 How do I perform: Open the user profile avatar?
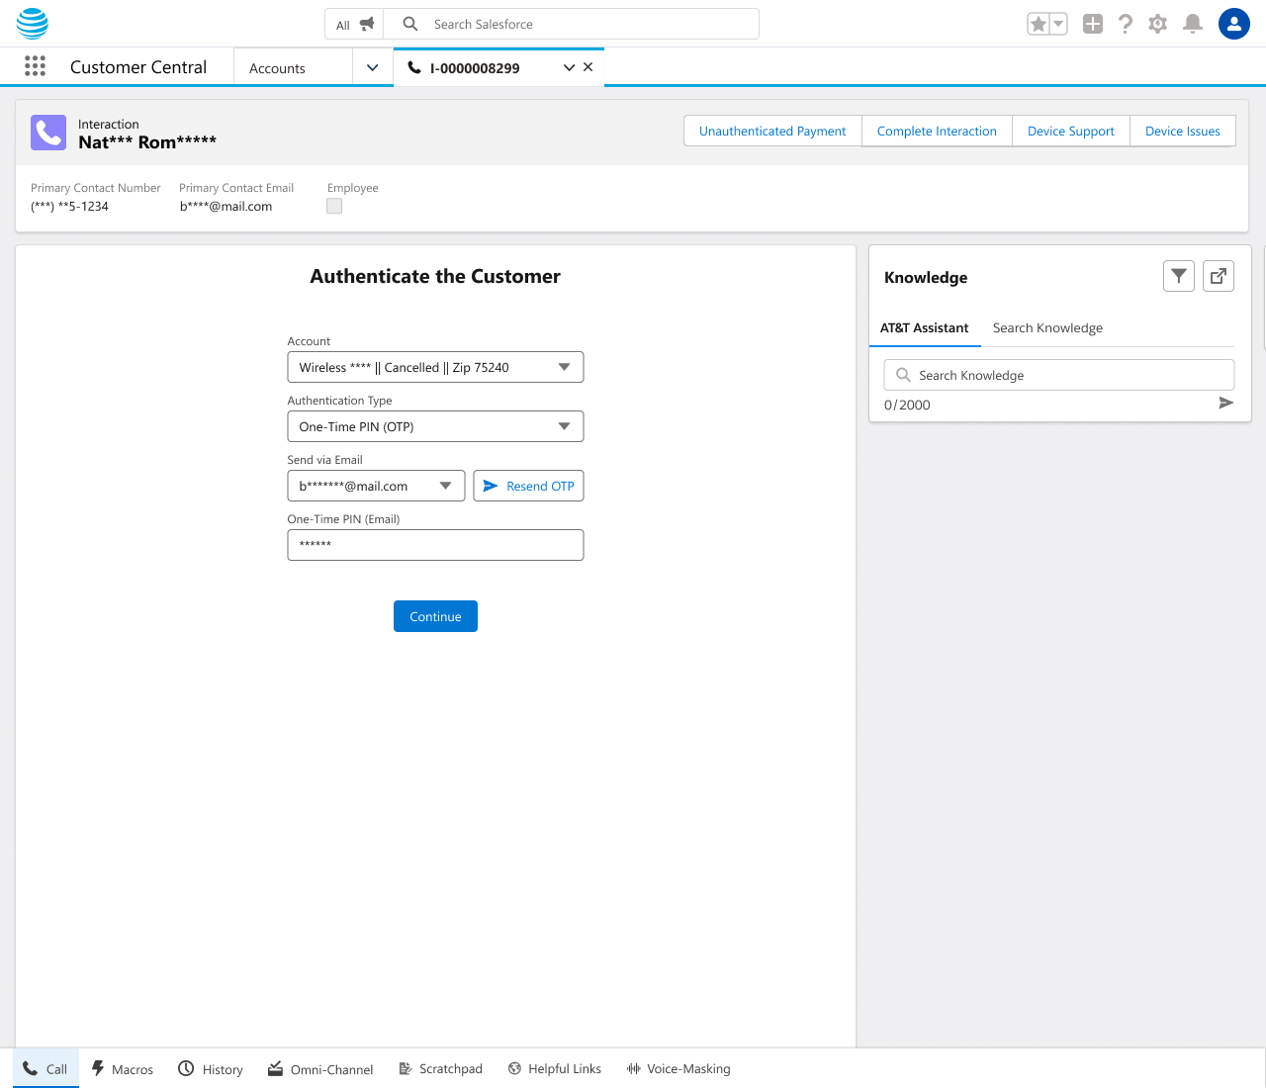click(x=1234, y=24)
